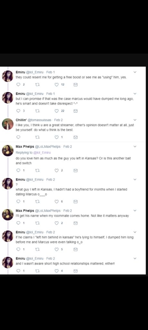
Task: Open Max Phelps profile name on first tweet
Action: 25,147
